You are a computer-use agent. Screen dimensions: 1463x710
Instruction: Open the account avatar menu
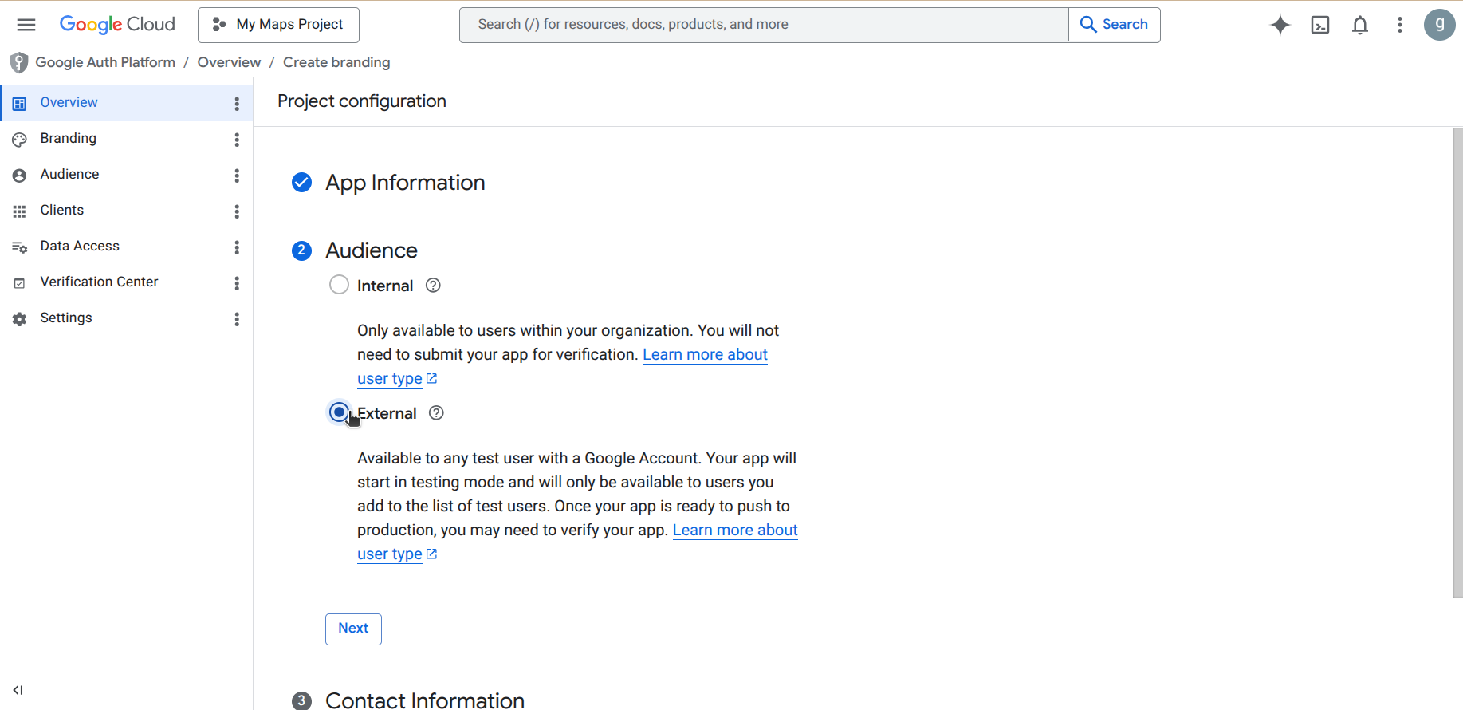click(x=1439, y=25)
